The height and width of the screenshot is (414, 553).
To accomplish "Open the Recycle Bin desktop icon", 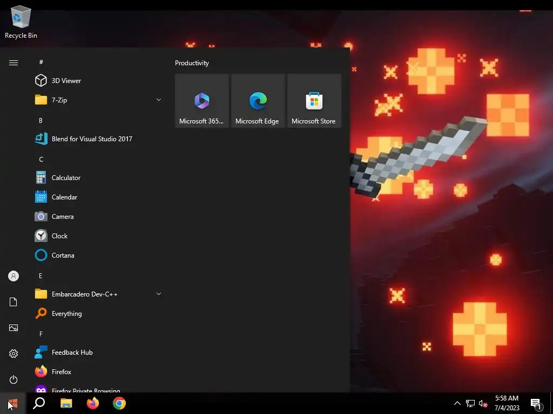I will pyautogui.click(x=21, y=22).
